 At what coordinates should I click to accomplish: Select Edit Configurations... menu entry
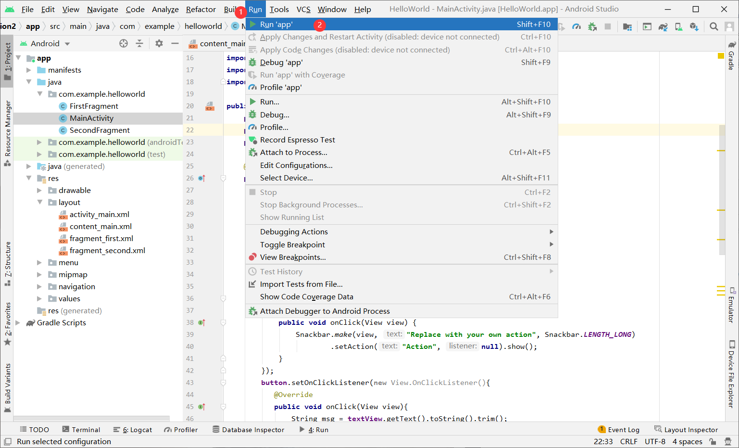pos(401,165)
